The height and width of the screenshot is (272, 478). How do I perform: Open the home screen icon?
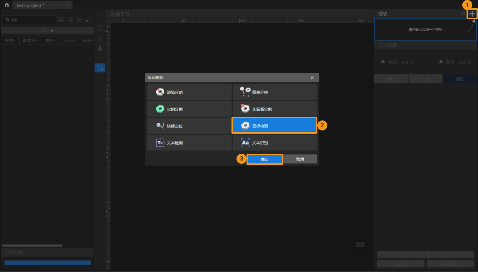click(x=6, y=5)
